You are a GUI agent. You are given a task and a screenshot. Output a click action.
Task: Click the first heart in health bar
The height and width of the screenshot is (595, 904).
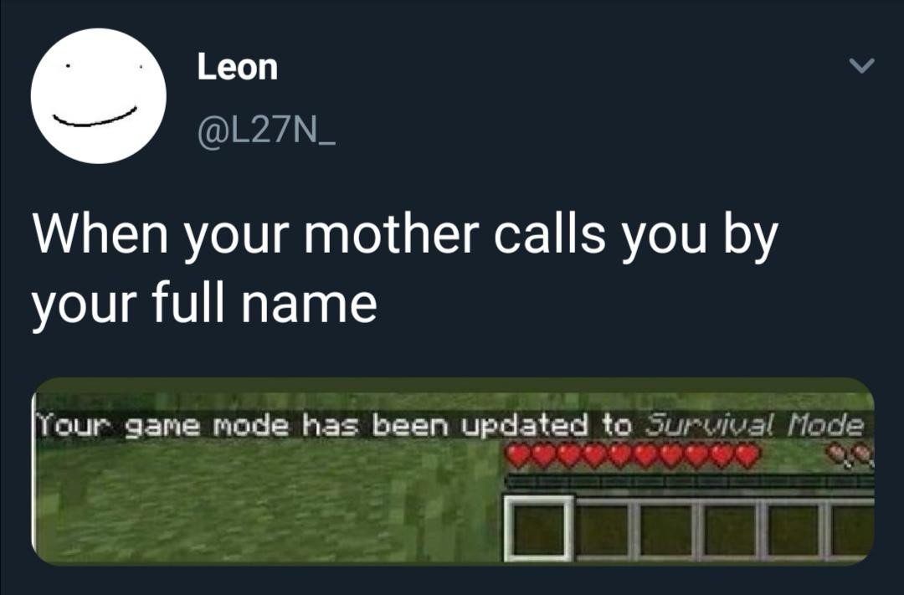[x=518, y=455]
